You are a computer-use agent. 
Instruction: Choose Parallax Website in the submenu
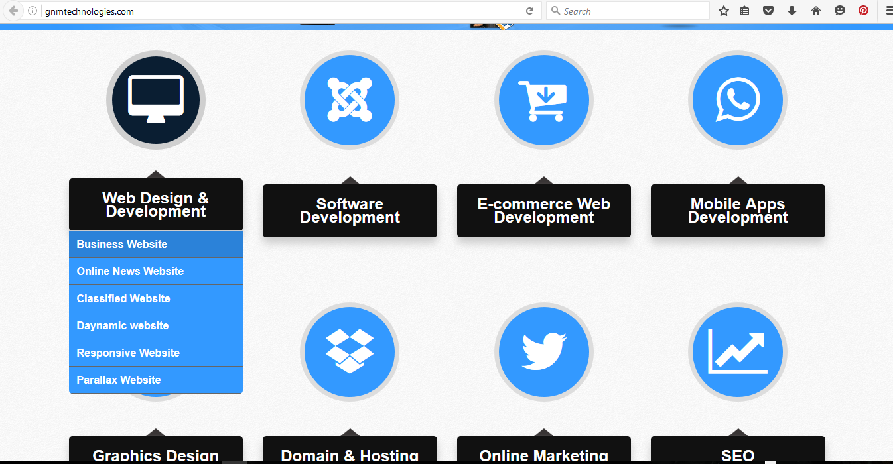tap(118, 380)
